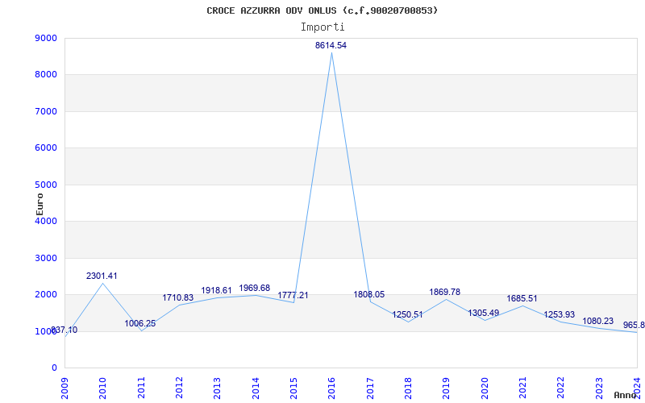Screen dimensions: 645x403
Task: Click the 9000 y-axis tick
Action: click(x=46, y=38)
